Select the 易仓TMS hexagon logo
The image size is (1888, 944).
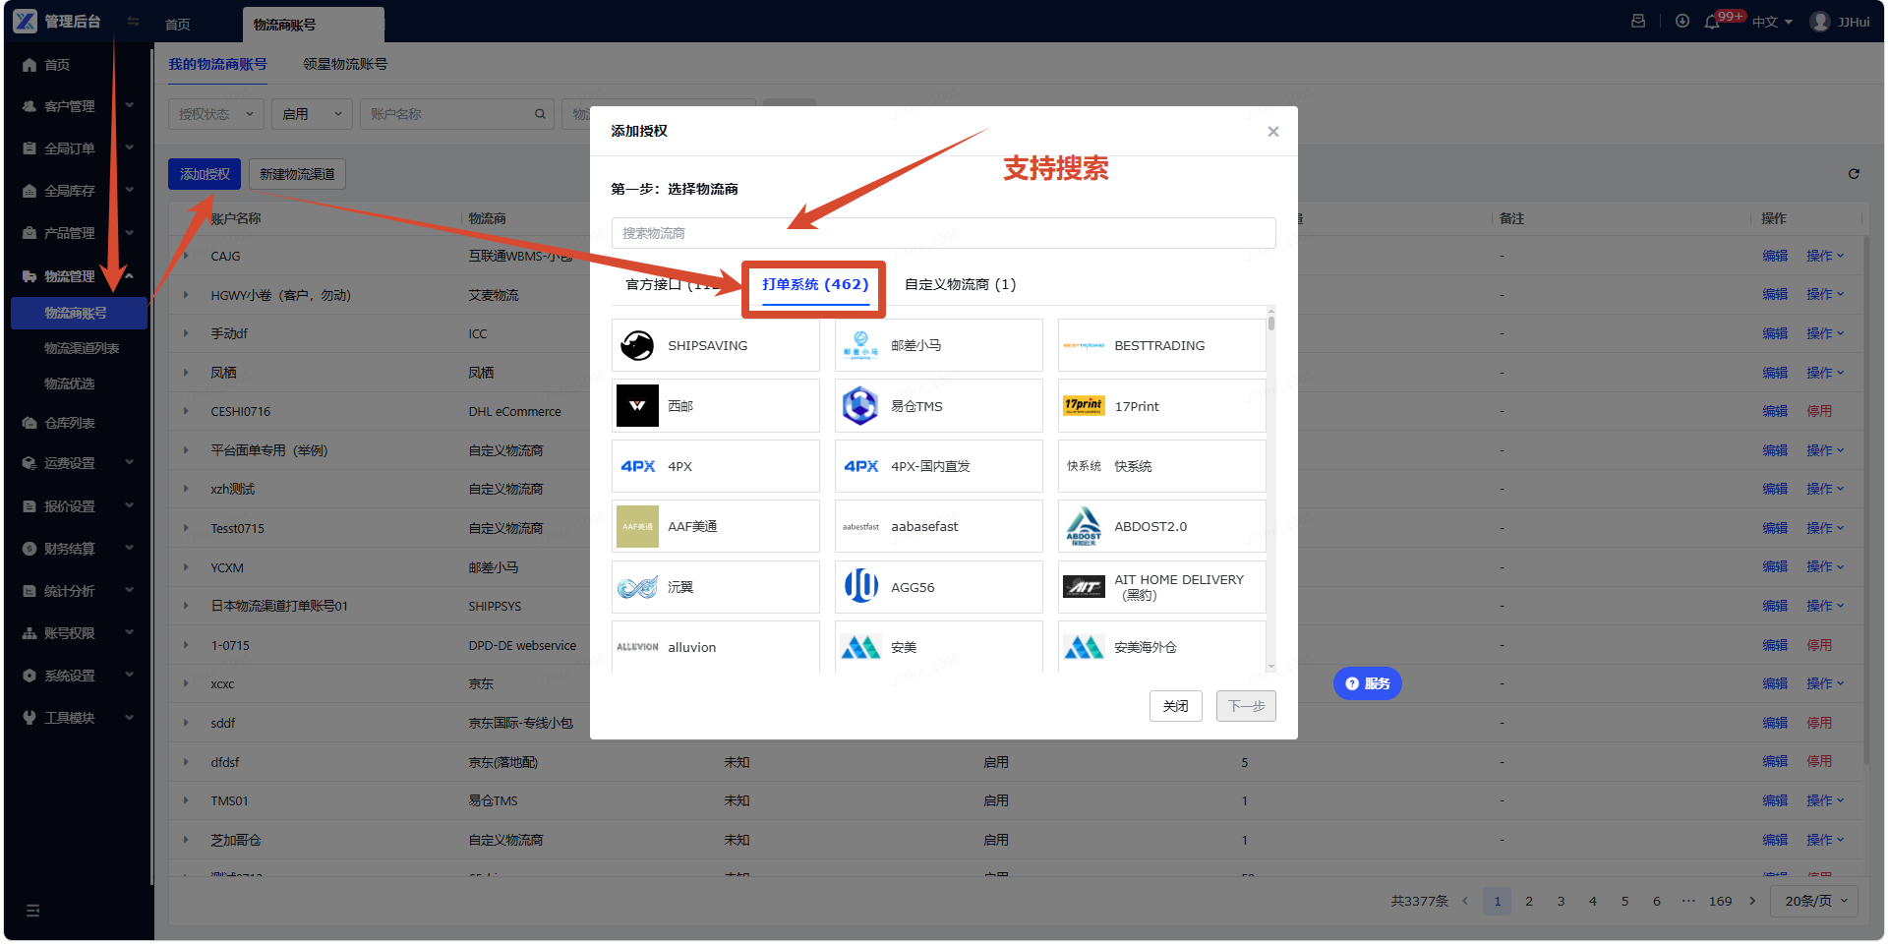point(860,405)
